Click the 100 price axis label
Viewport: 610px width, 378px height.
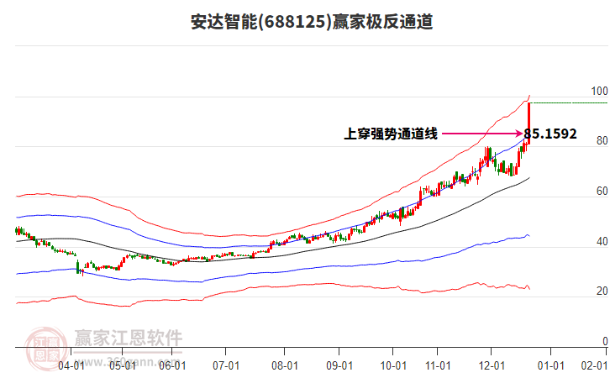click(x=599, y=91)
